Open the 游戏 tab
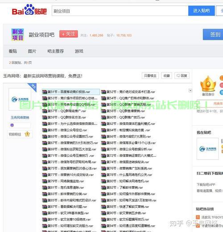Image resolution: width=223 pixels, height=232 pixels. pos(79,51)
